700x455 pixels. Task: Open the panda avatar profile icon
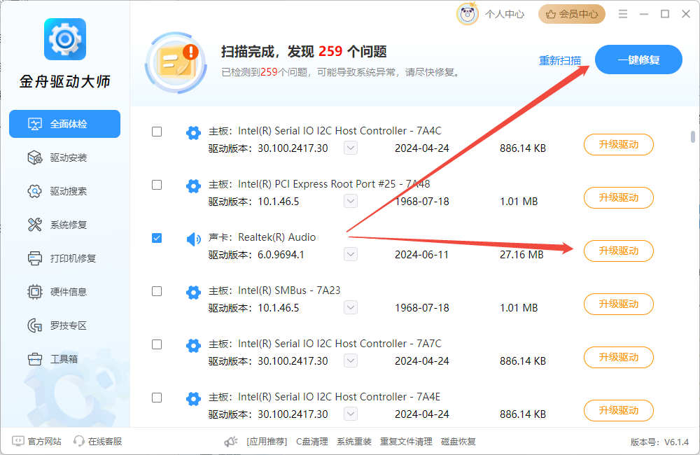click(468, 14)
